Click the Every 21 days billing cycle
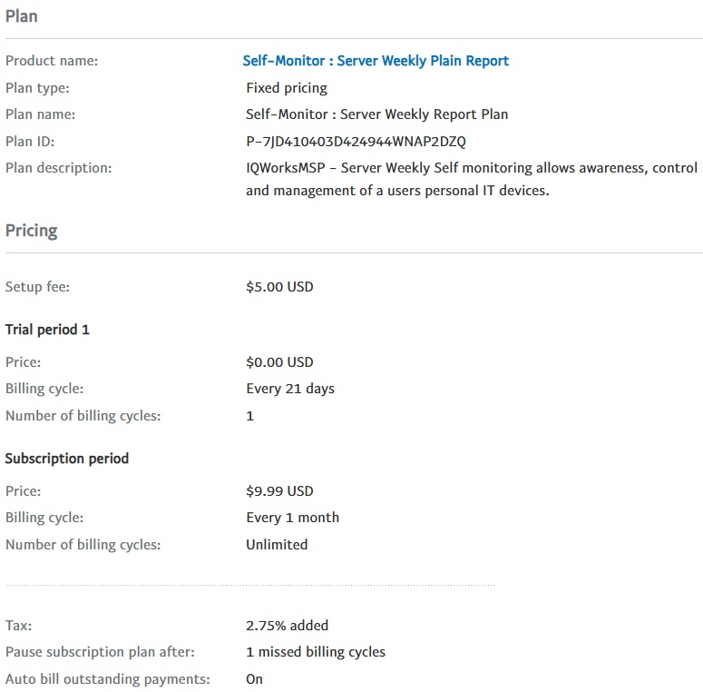703x692 pixels. [x=290, y=389]
